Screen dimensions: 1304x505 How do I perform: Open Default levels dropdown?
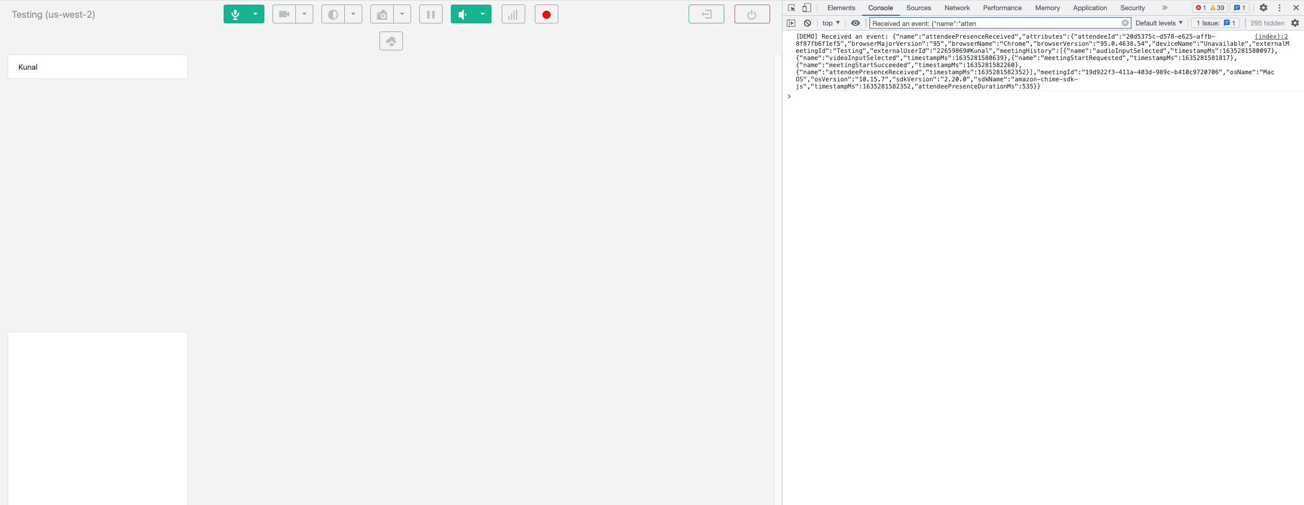(x=1159, y=23)
